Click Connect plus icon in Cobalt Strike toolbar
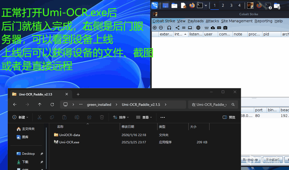The image size is (289, 170). pos(155,28)
